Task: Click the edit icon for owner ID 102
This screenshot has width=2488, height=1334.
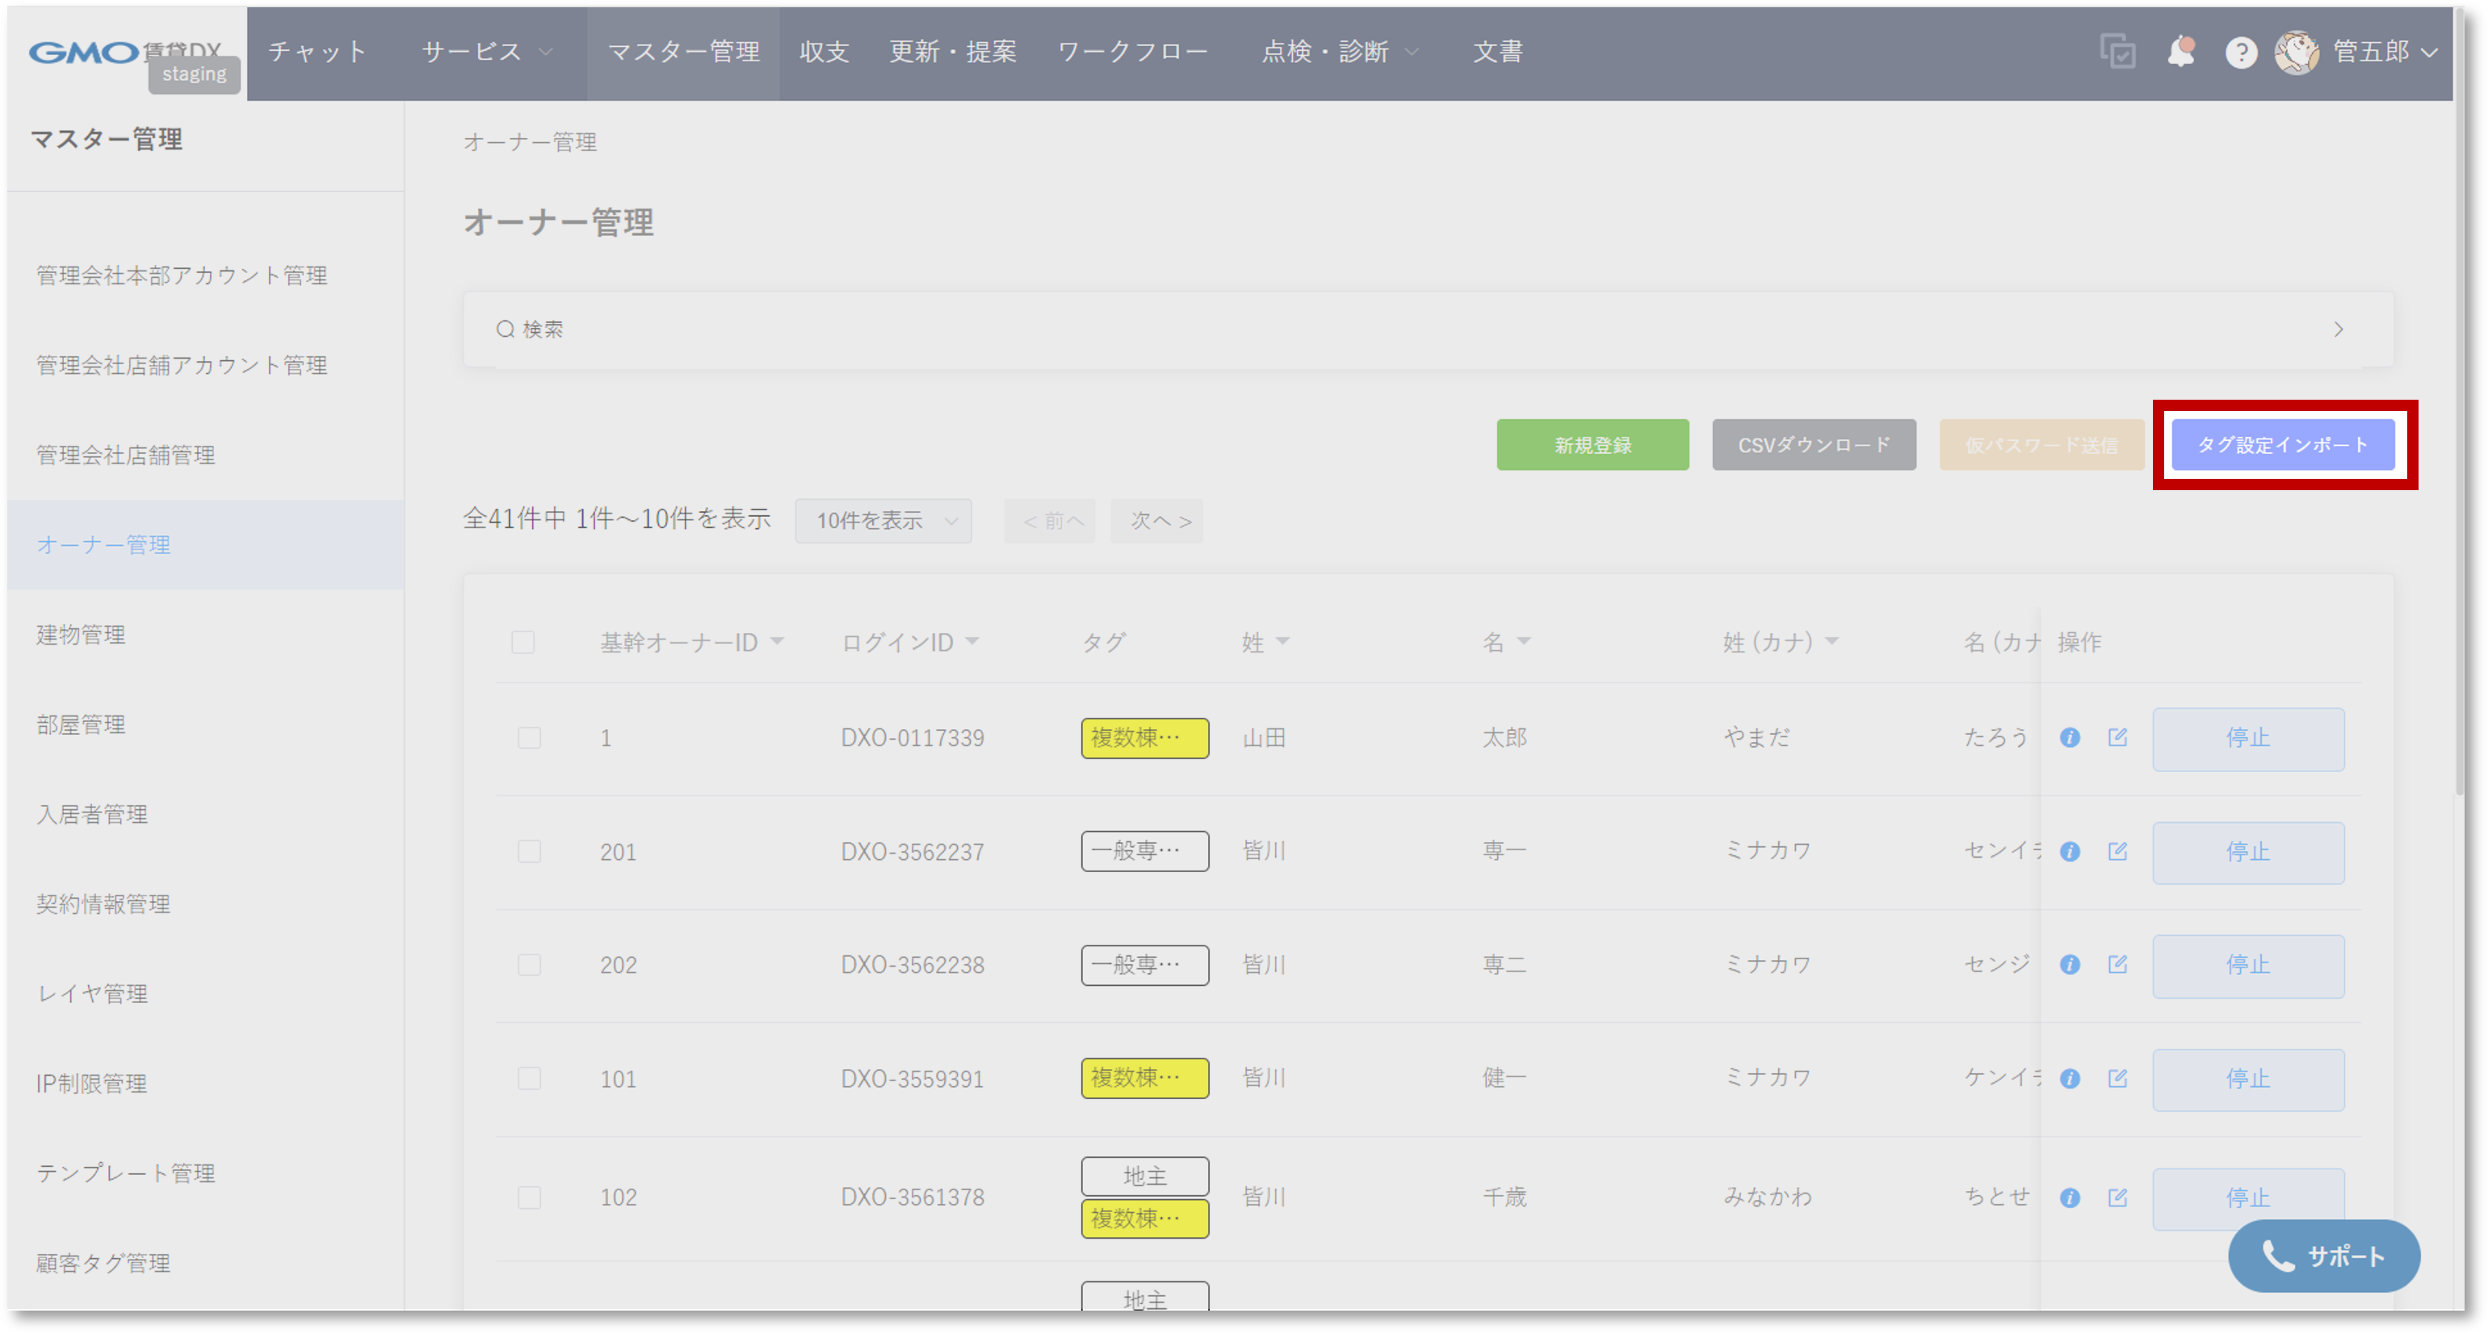Action: point(2117,1198)
